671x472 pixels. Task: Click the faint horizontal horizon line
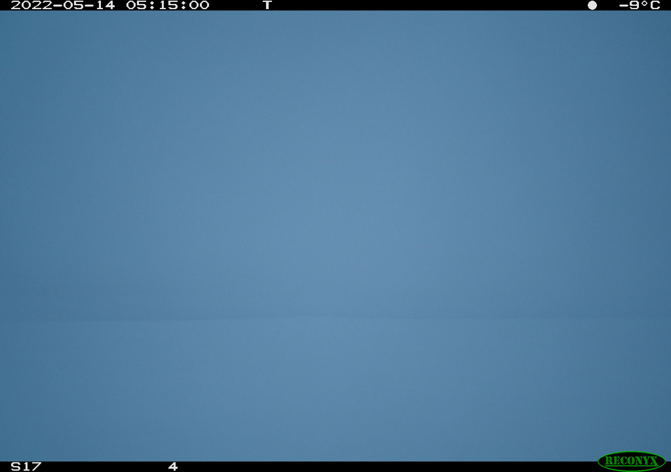(x=335, y=318)
